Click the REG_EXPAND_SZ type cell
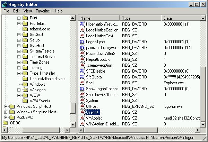Image resolution: width=208 pixels, height=142 pixels. [x=138, y=106]
